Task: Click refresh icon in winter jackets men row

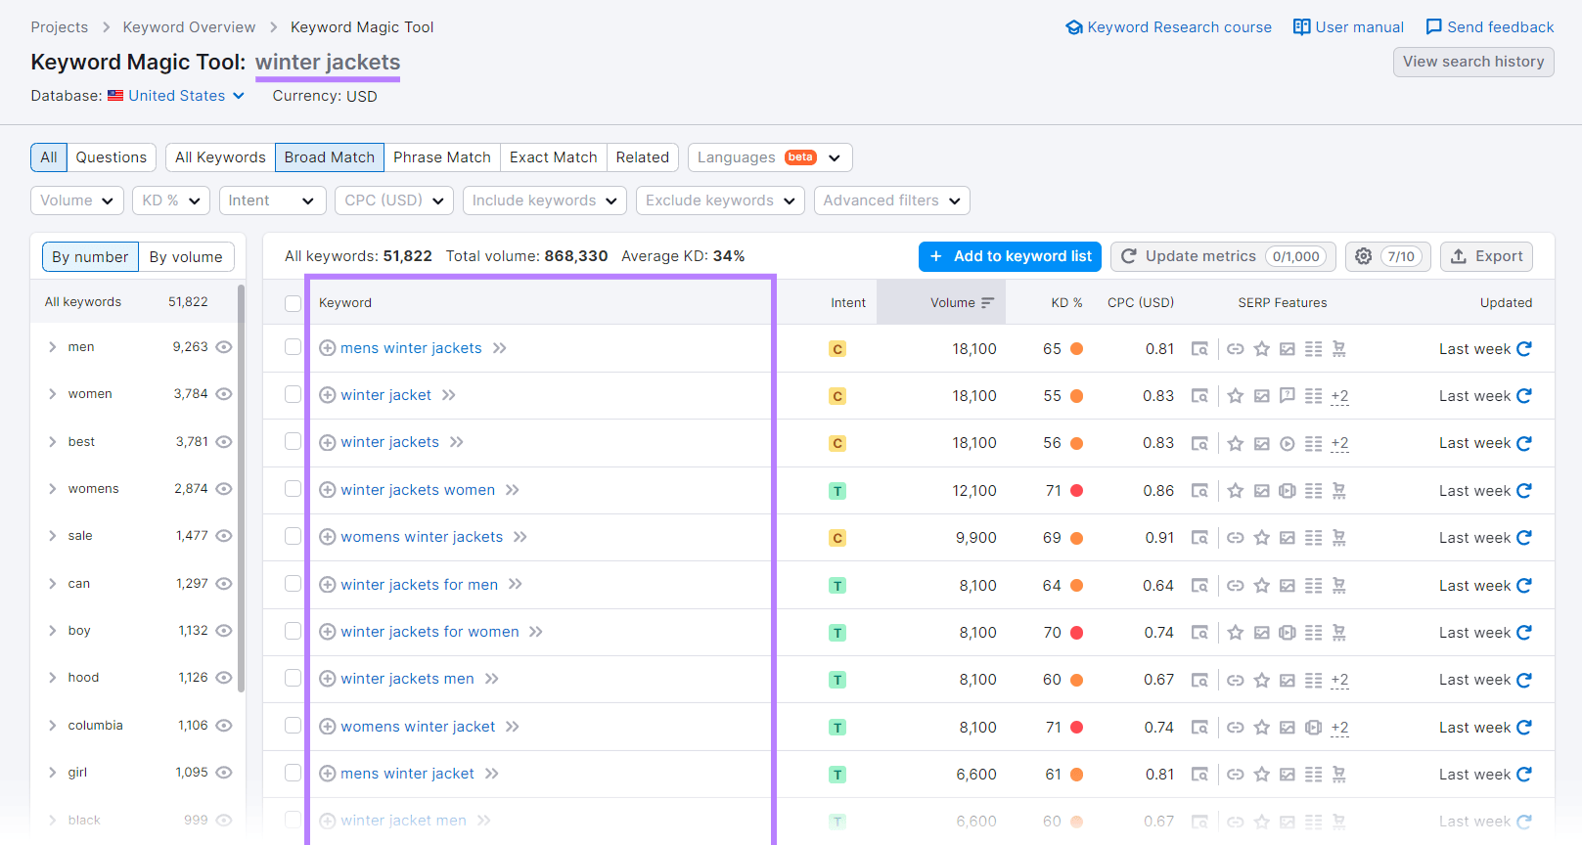Action: point(1523,680)
